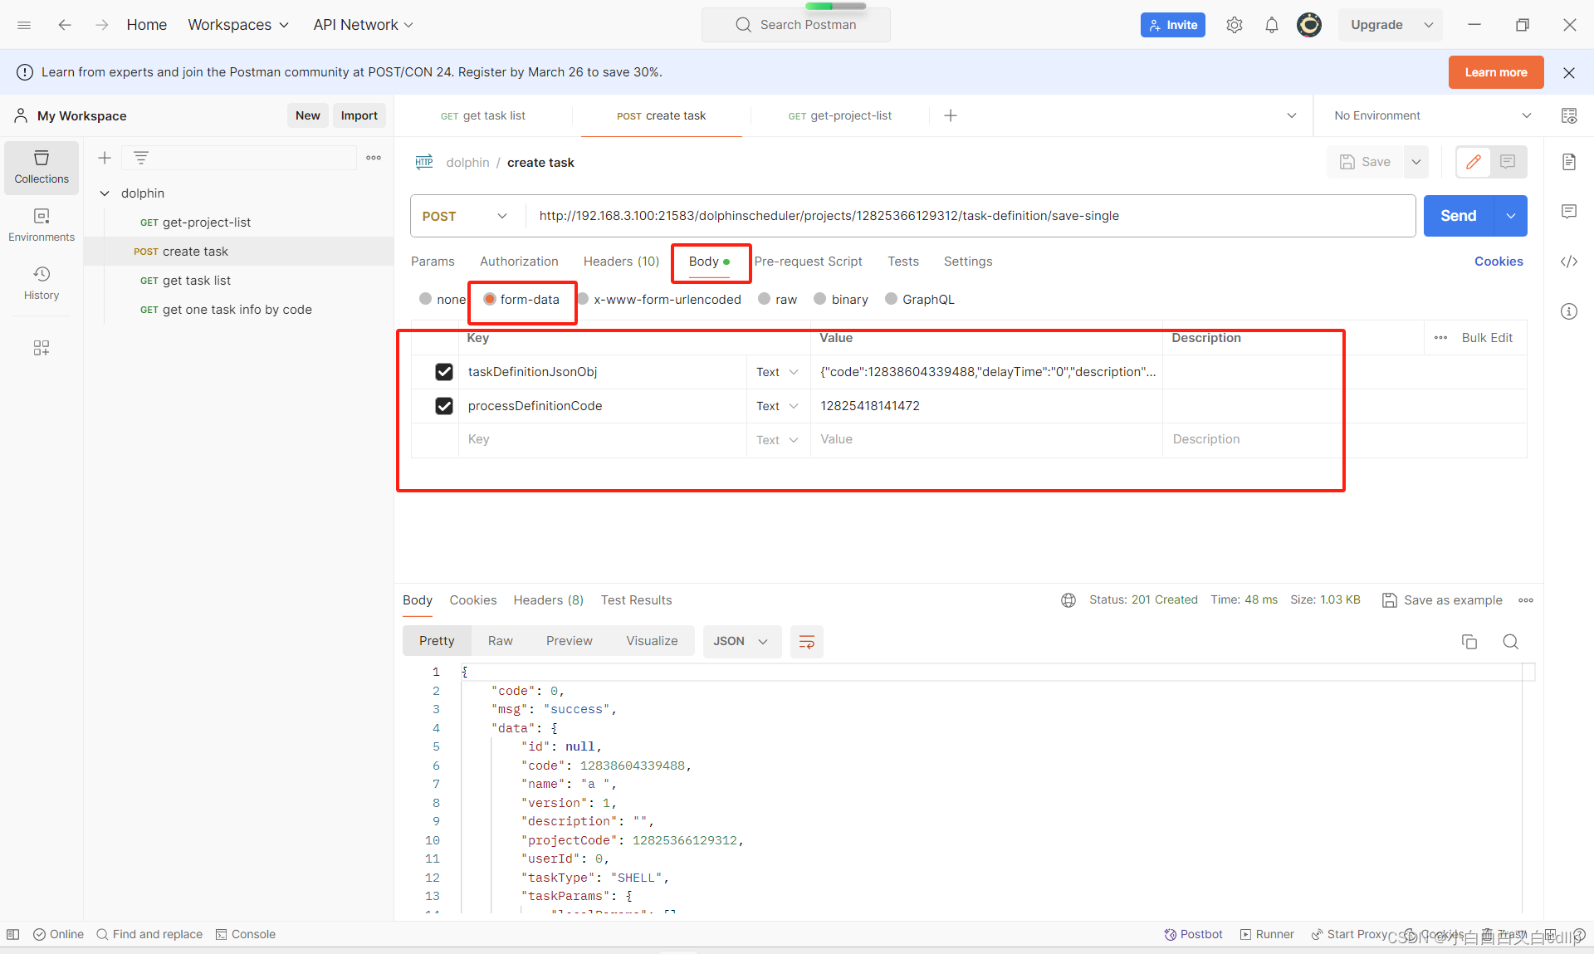Viewport: 1594px width, 954px height.
Task: Change taskDefinitionJsonObj type from Text
Action: point(777,372)
